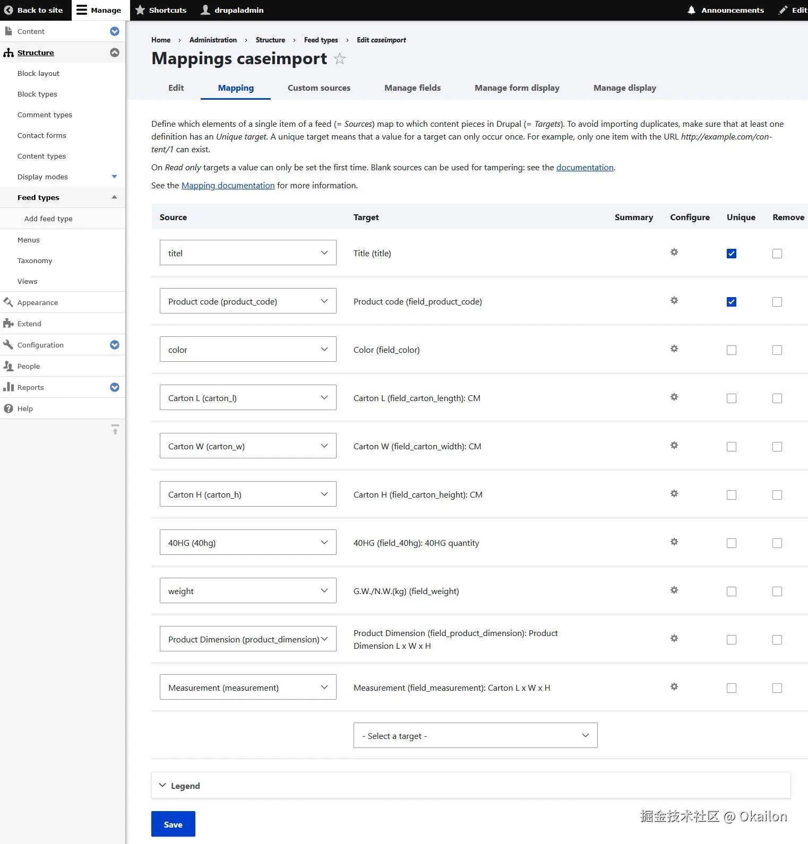
Task: Tick the Remove checkbox for the weight row
Action: pos(777,591)
